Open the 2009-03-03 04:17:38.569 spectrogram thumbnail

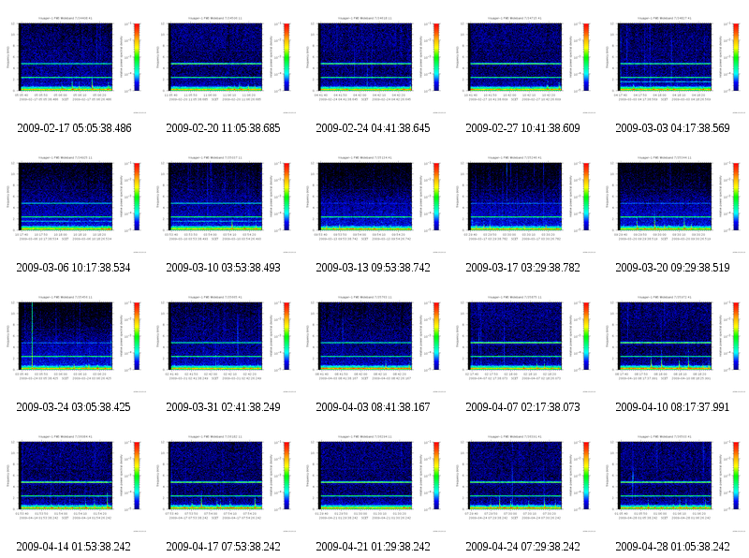pos(673,65)
